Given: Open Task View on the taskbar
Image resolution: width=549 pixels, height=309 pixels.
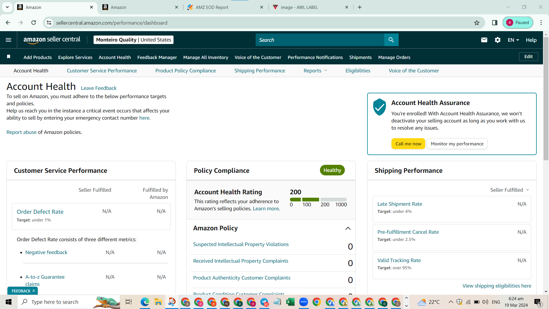Looking at the screenshot, I should tap(129, 302).
